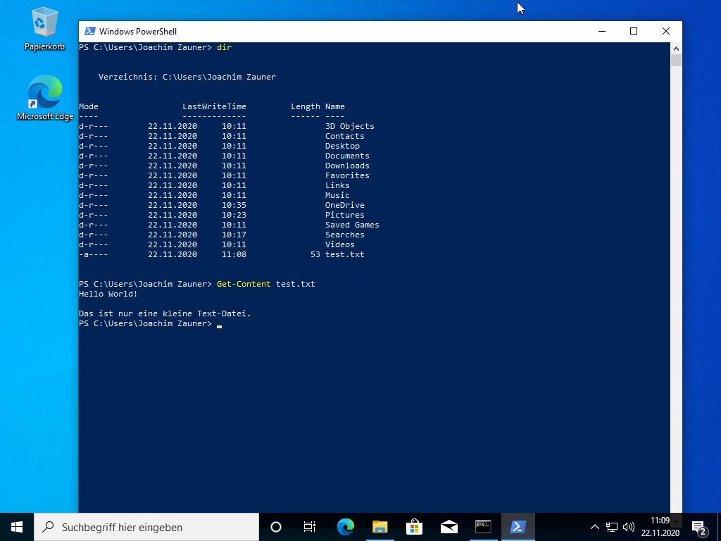The width and height of the screenshot is (721, 541).
Task: Open the network status tray icon
Action: [x=611, y=527]
